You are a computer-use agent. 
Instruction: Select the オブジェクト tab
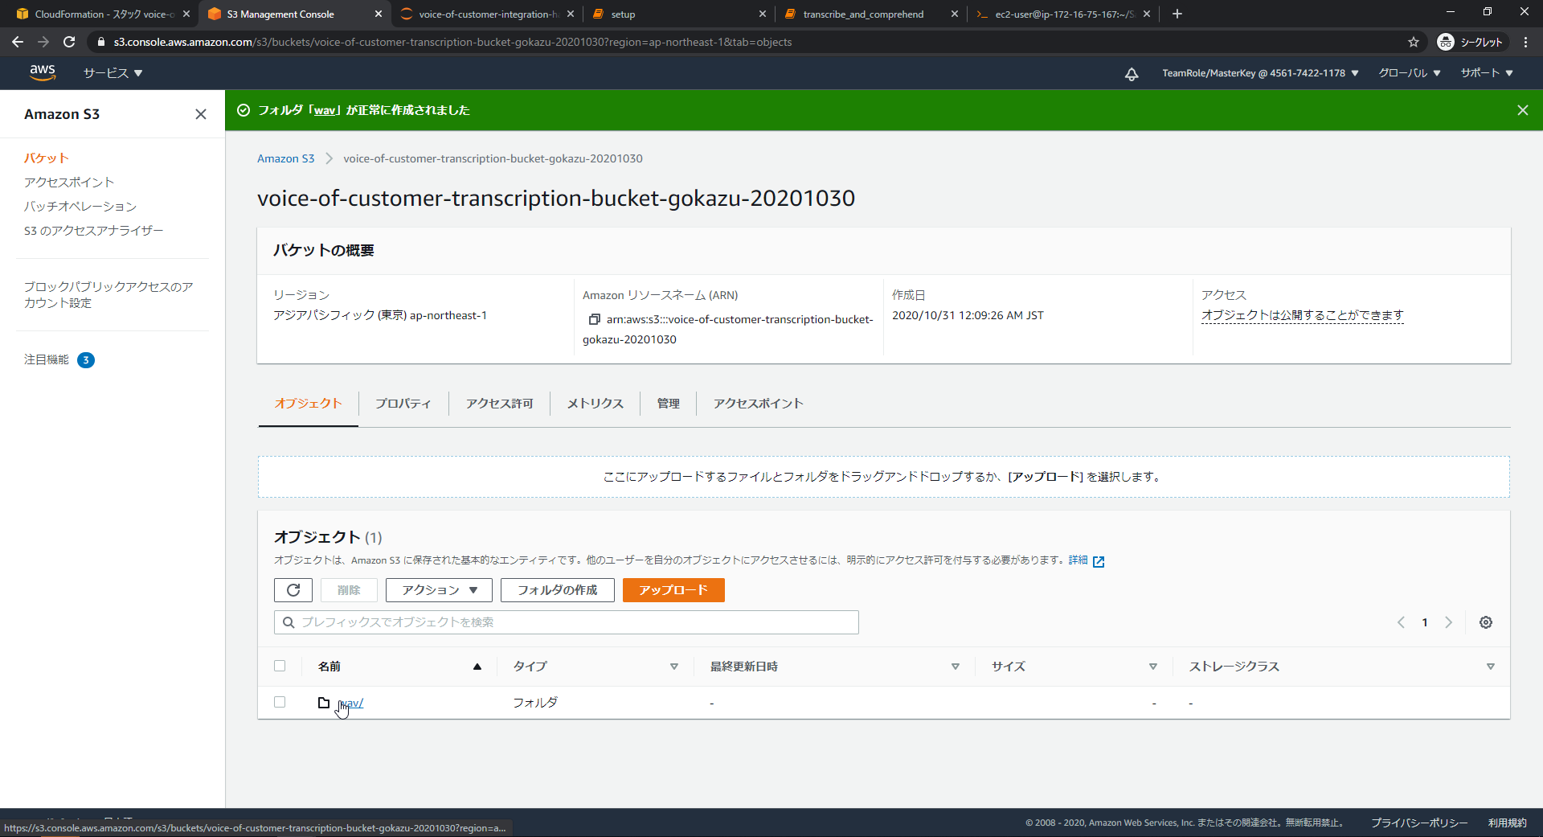pos(309,404)
